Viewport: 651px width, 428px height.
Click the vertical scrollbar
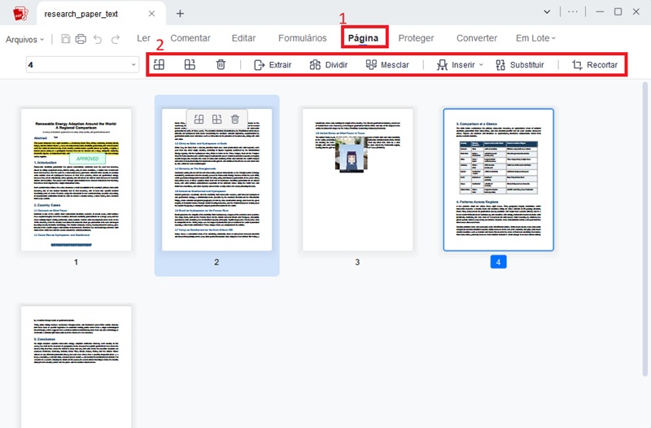(645, 229)
